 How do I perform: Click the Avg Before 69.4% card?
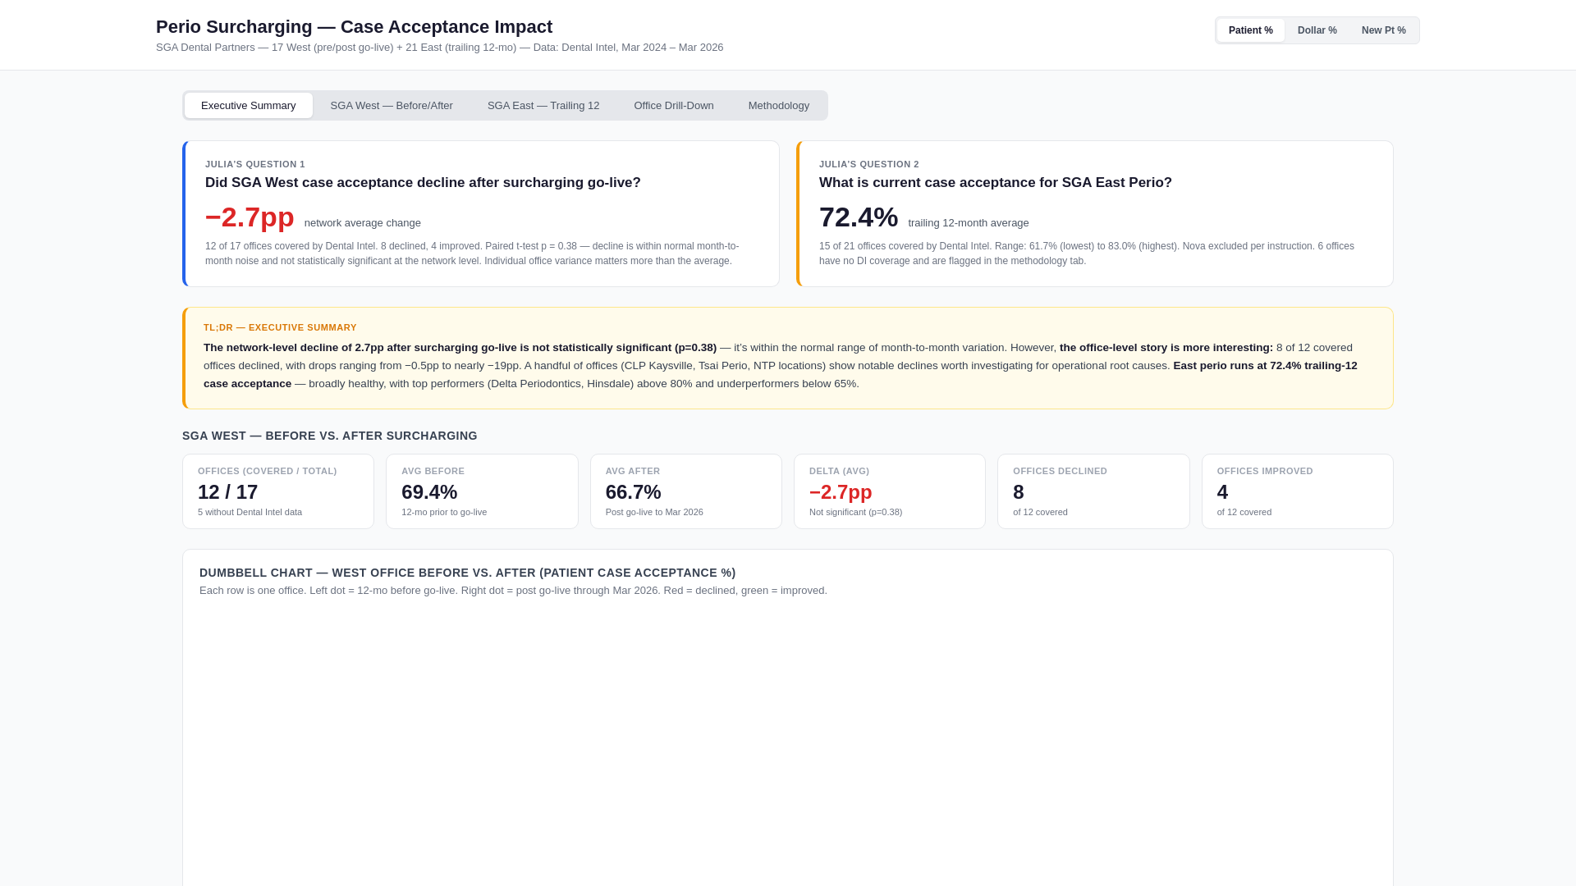tap(482, 491)
